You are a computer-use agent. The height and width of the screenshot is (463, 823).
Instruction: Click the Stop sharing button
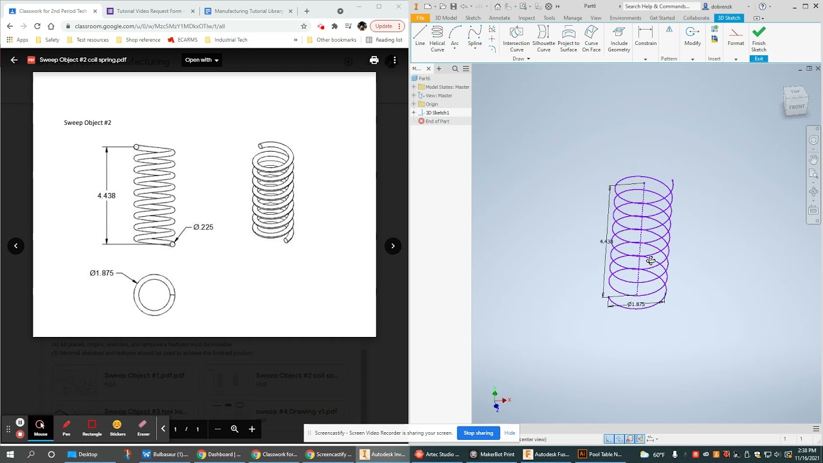pyautogui.click(x=478, y=433)
